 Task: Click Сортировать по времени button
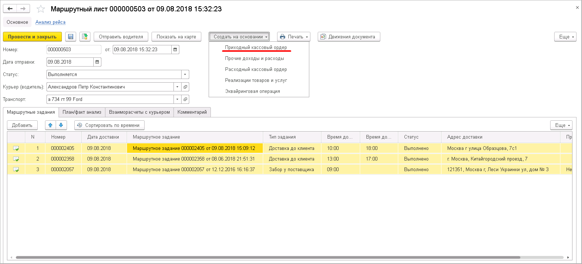click(x=109, y=125)
